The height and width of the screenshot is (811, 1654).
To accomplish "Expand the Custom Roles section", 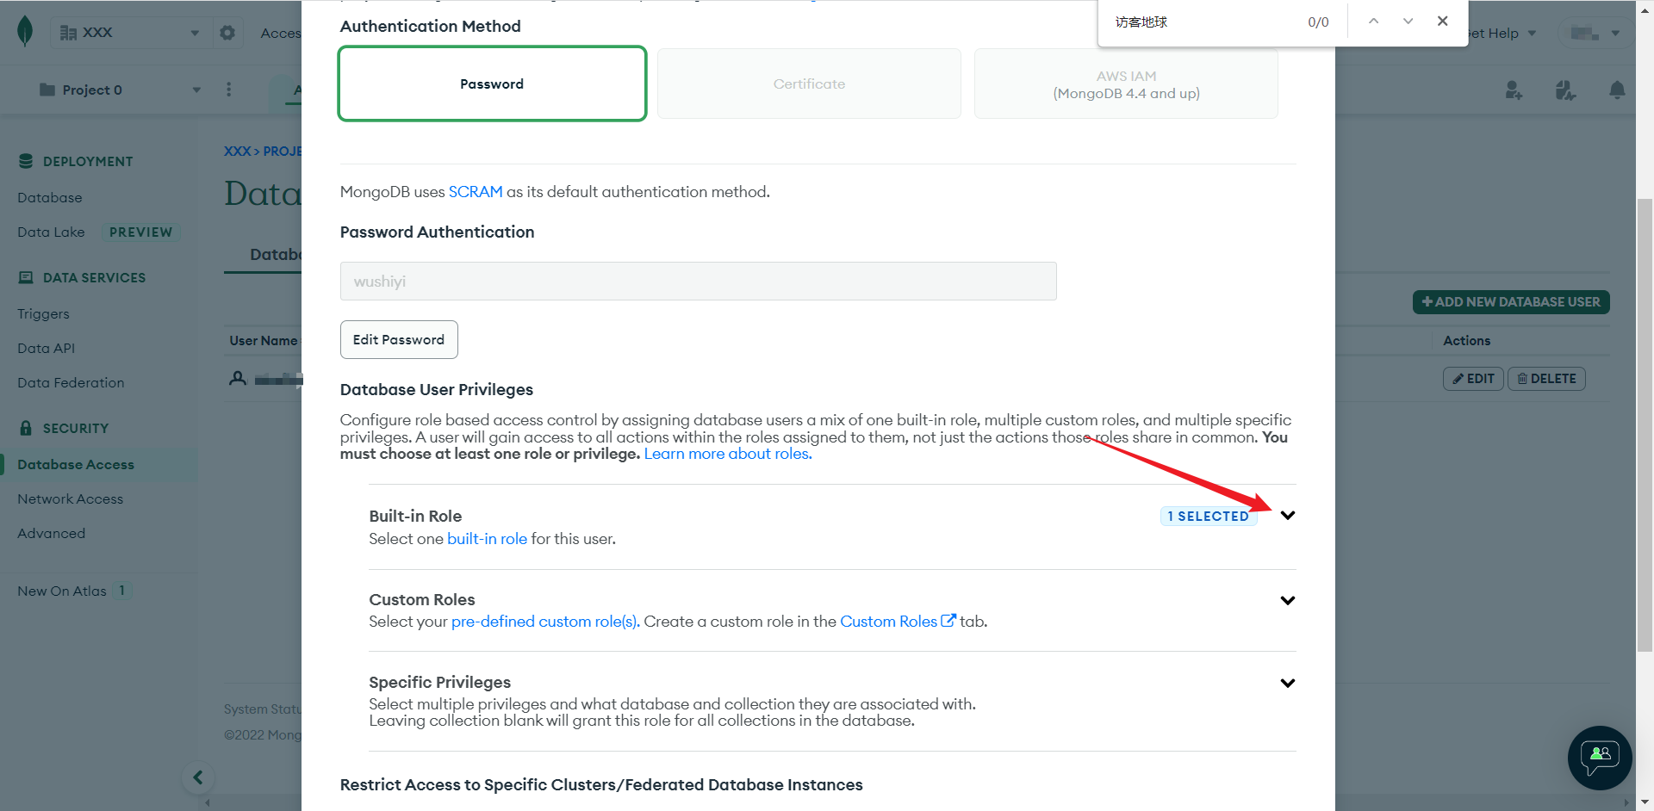I will (1287, 600).
